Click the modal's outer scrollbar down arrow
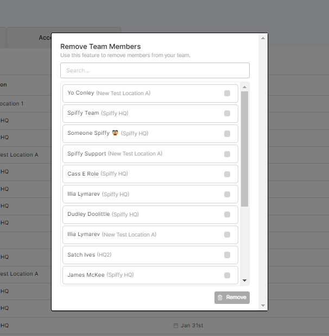Viewport: 329px width, 336px height. (x=263, y=306)
